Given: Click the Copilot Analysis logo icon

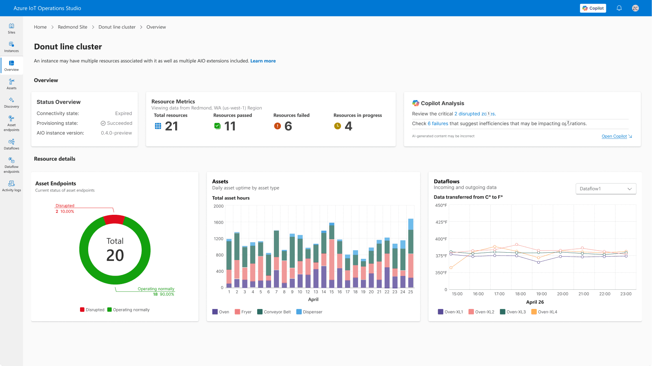Looking at the screenshot, I should [416, 103].
